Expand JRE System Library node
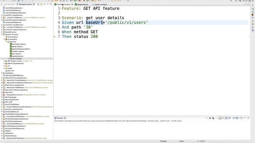This screenshot has height=143, width=255. 4,61
